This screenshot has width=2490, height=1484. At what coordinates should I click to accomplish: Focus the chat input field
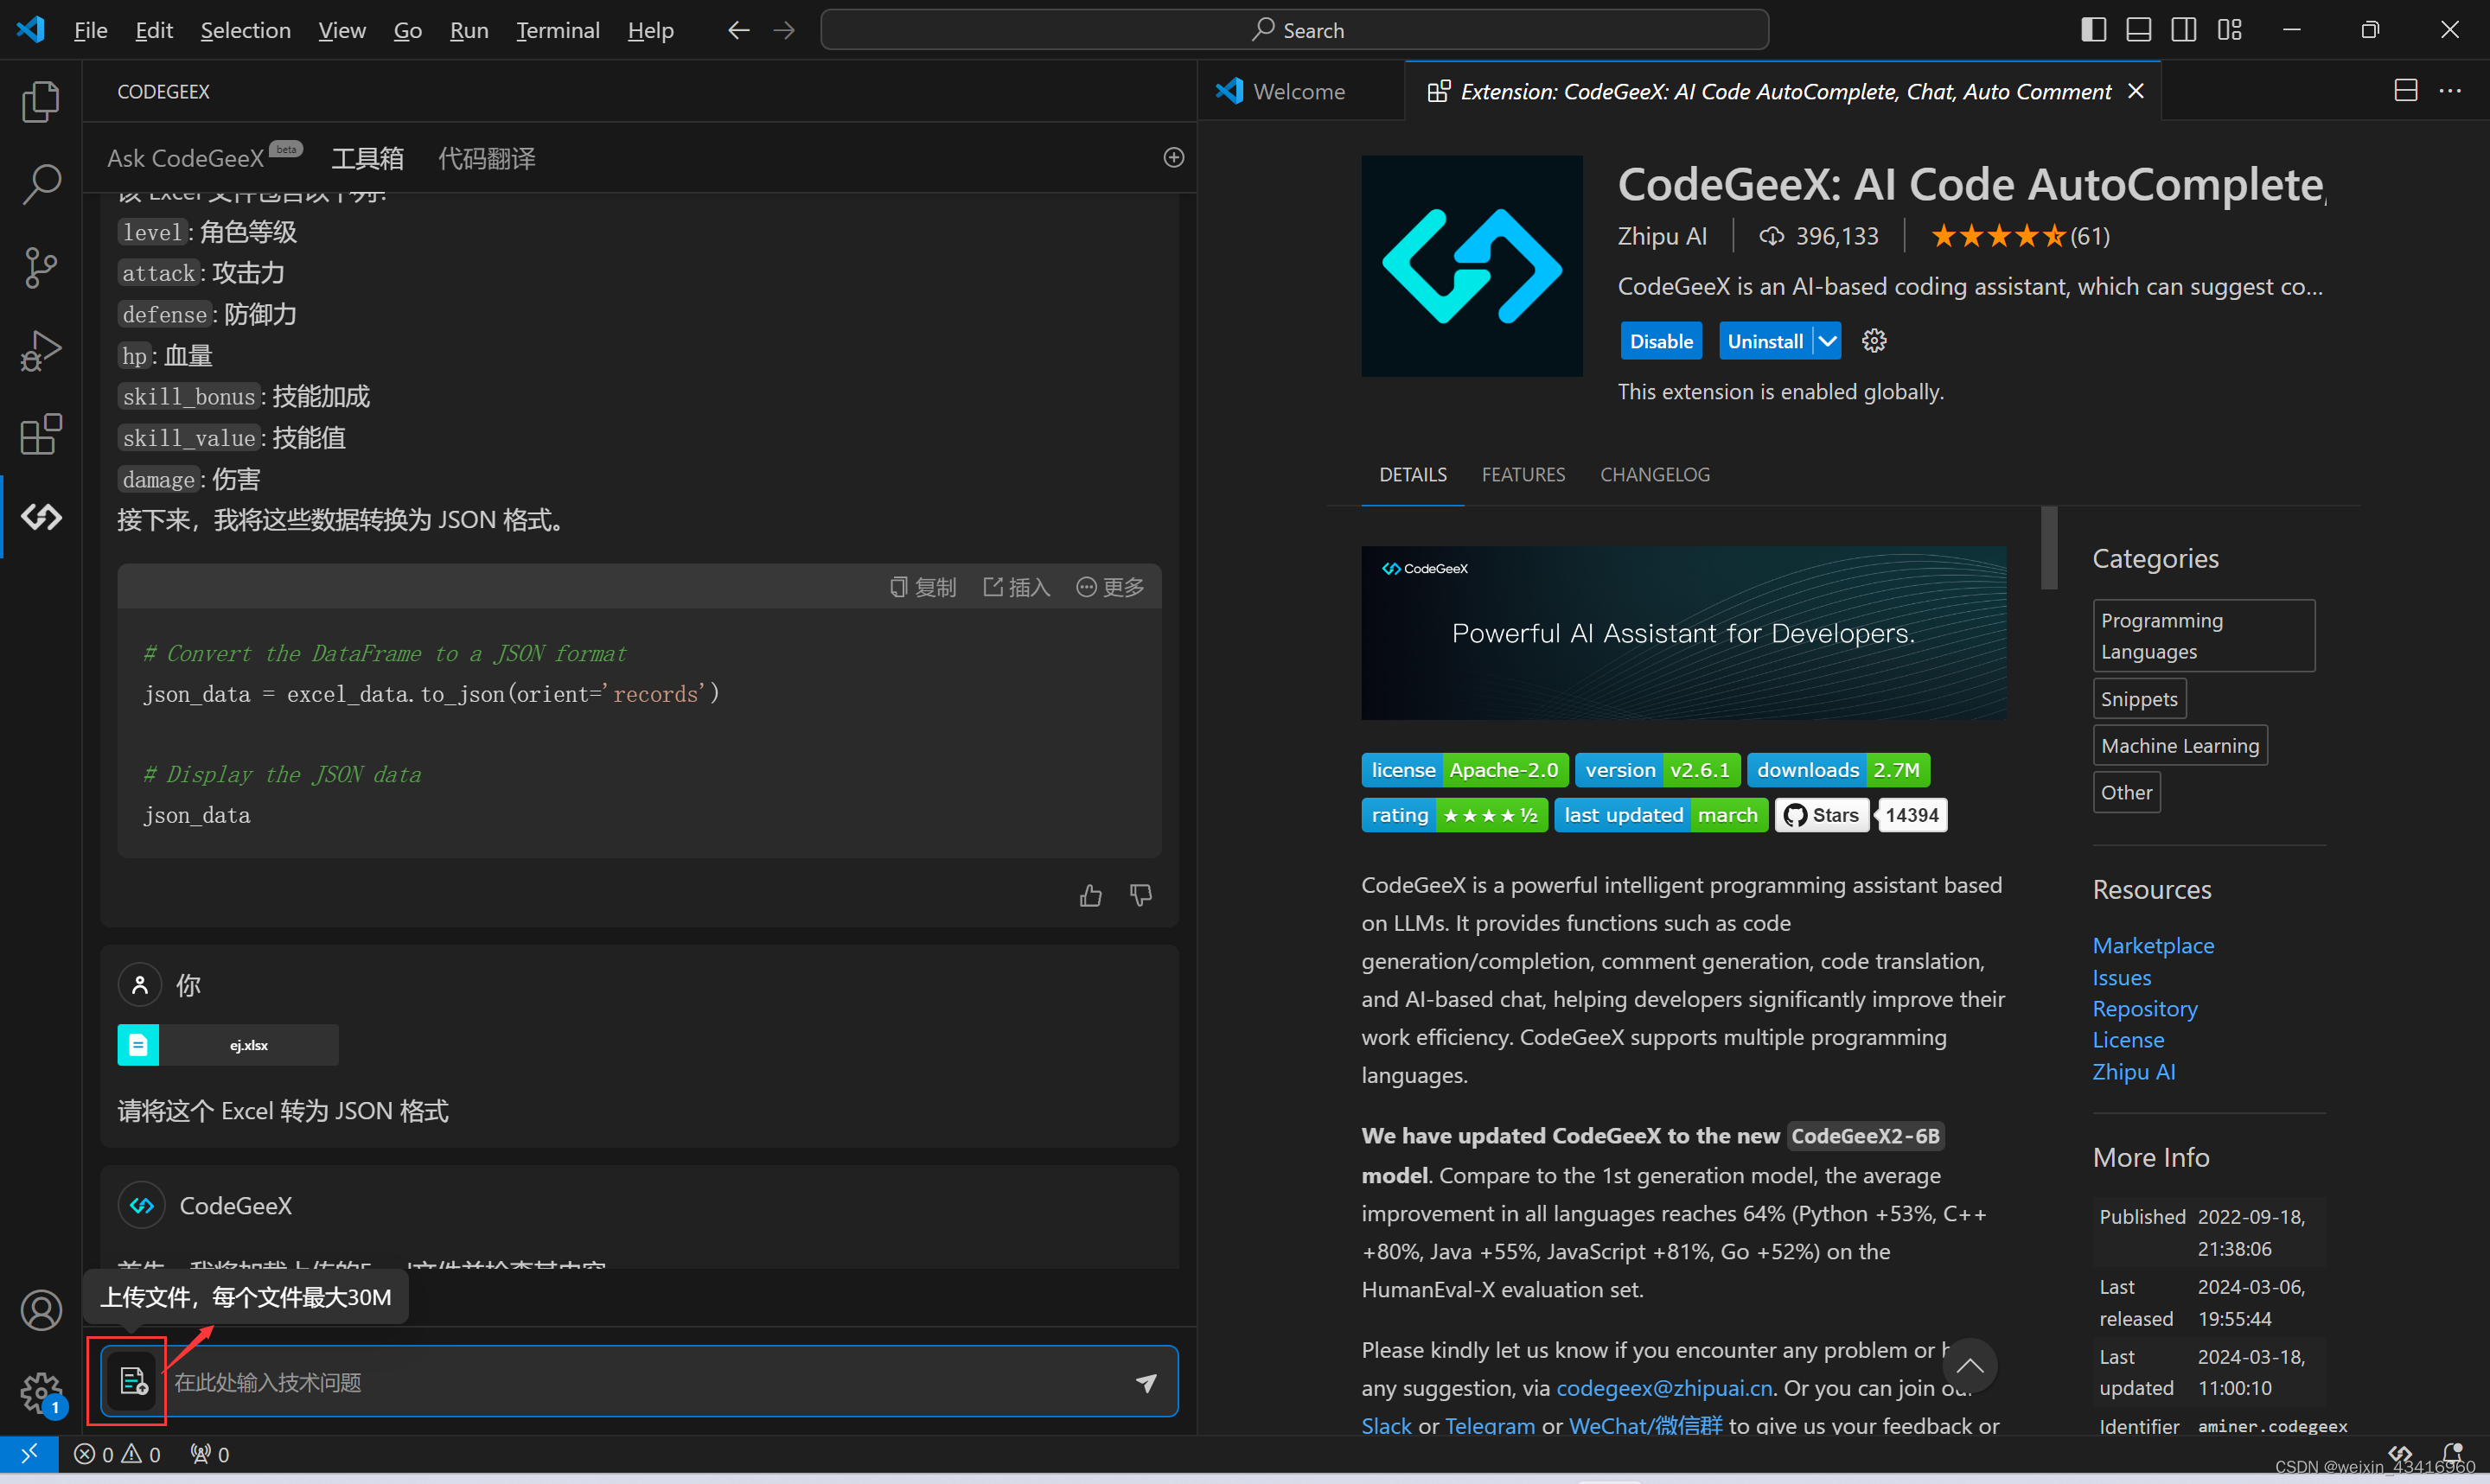tap(640, 1382)
